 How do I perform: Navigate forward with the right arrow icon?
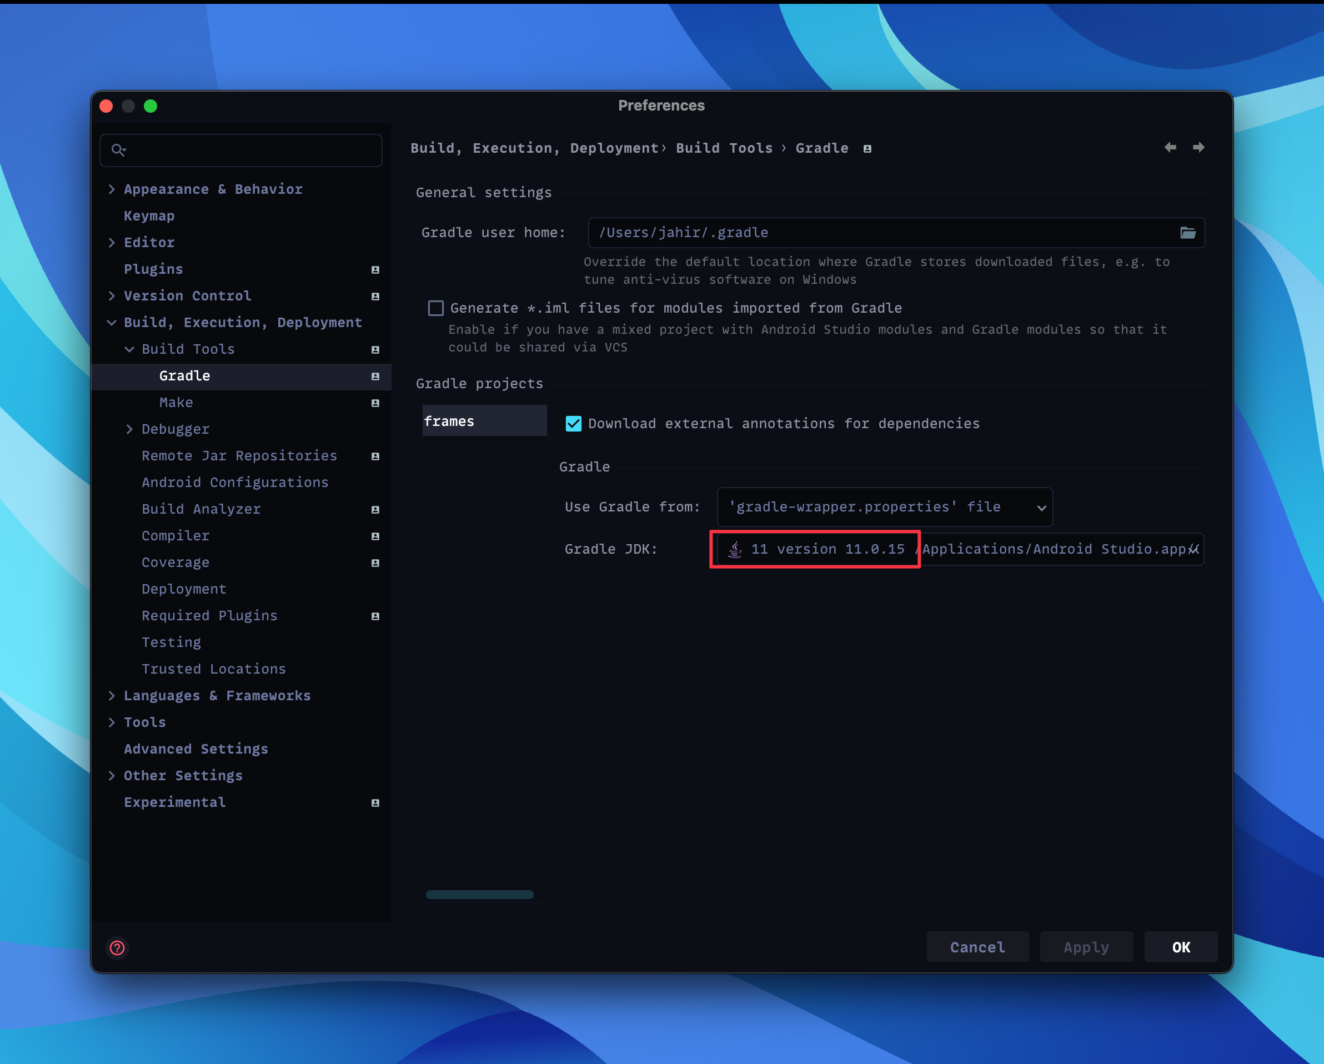coord(1198,147)
